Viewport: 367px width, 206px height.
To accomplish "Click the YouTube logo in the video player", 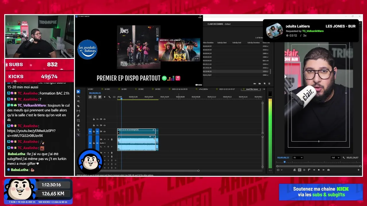I will pyautogui.click(x=199, y=85).
